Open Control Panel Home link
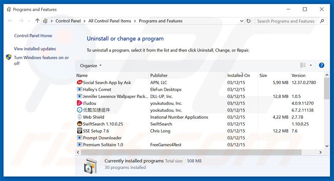 pos(33,36)
